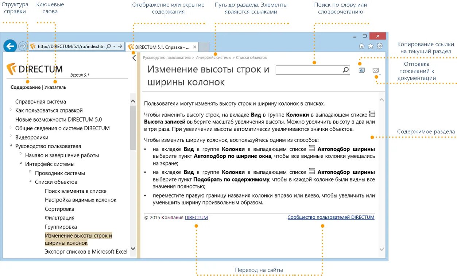
Task: Click the Как пользоваться справкой tree label
Action: tap(49, 110)
